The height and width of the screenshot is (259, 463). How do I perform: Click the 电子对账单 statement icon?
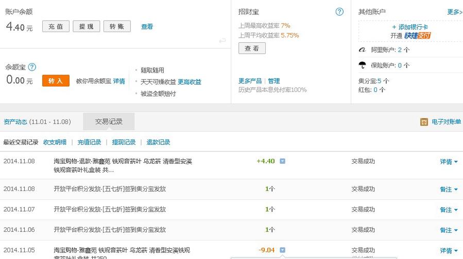click(424, 122)
